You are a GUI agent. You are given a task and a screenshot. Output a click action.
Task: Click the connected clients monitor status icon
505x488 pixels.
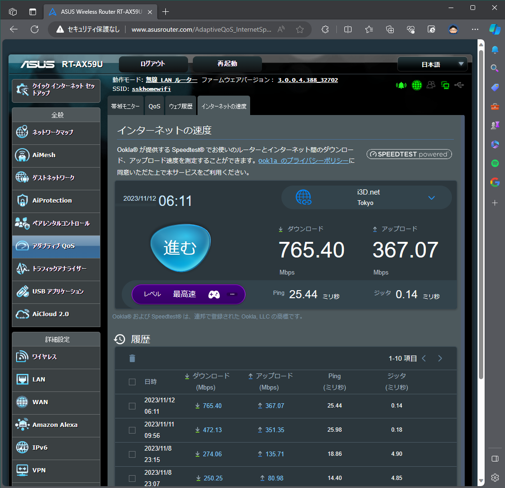(445, 85)
